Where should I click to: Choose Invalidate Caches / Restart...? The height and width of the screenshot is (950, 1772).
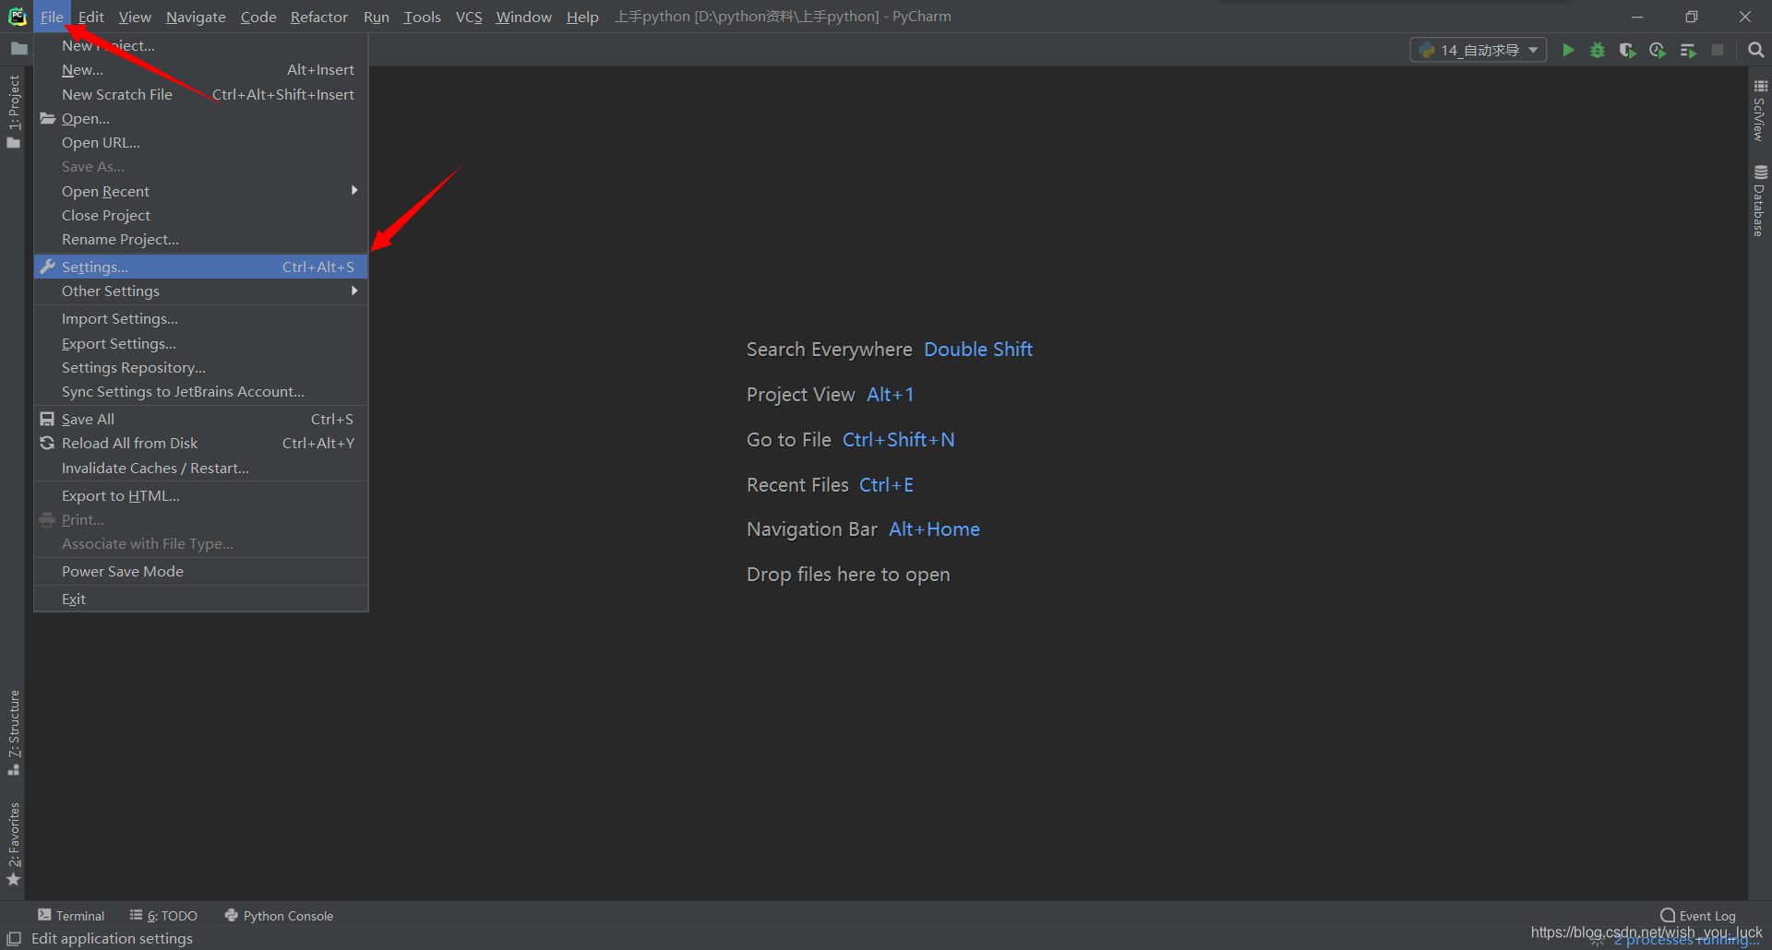click(x=155, y=469)
